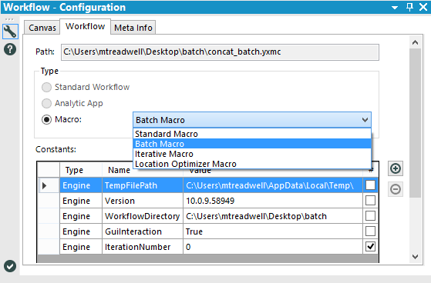The width and height of the screenshot is (431, 283).
Task: Click the scrollbar down arrow
Action: pos(415,257)
